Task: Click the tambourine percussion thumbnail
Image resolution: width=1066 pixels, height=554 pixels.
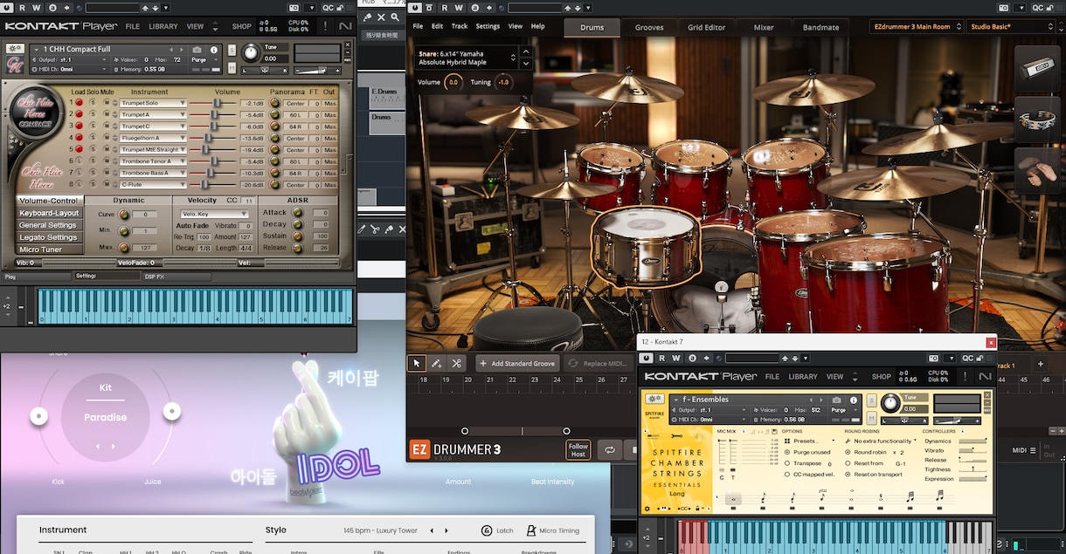Action: (1036, 120)
